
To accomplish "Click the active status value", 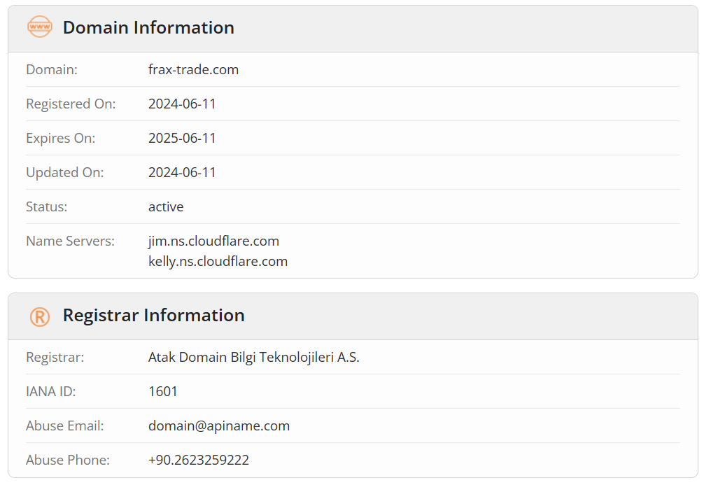I will (166, 207).
